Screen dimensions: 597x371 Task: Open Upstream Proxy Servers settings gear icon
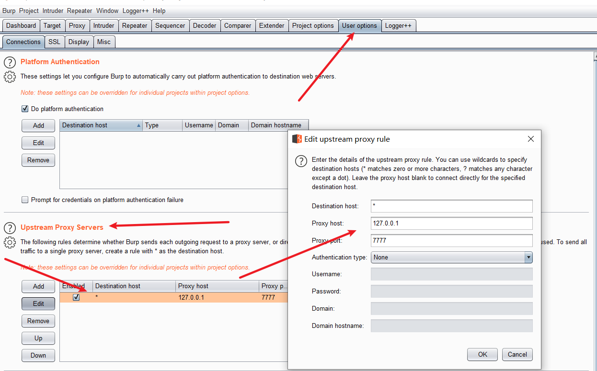[10, 242]
